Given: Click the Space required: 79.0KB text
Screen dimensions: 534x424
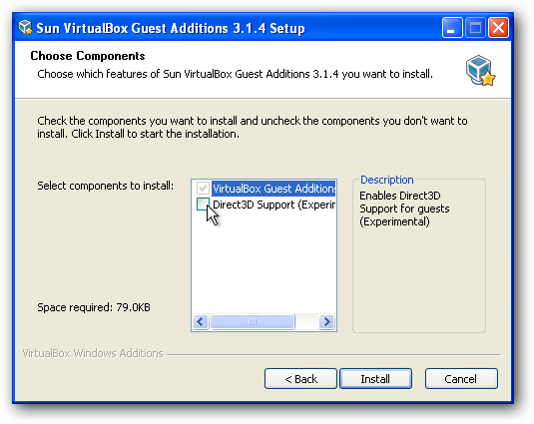Looking at the screenshot, I should click(94, 307).
